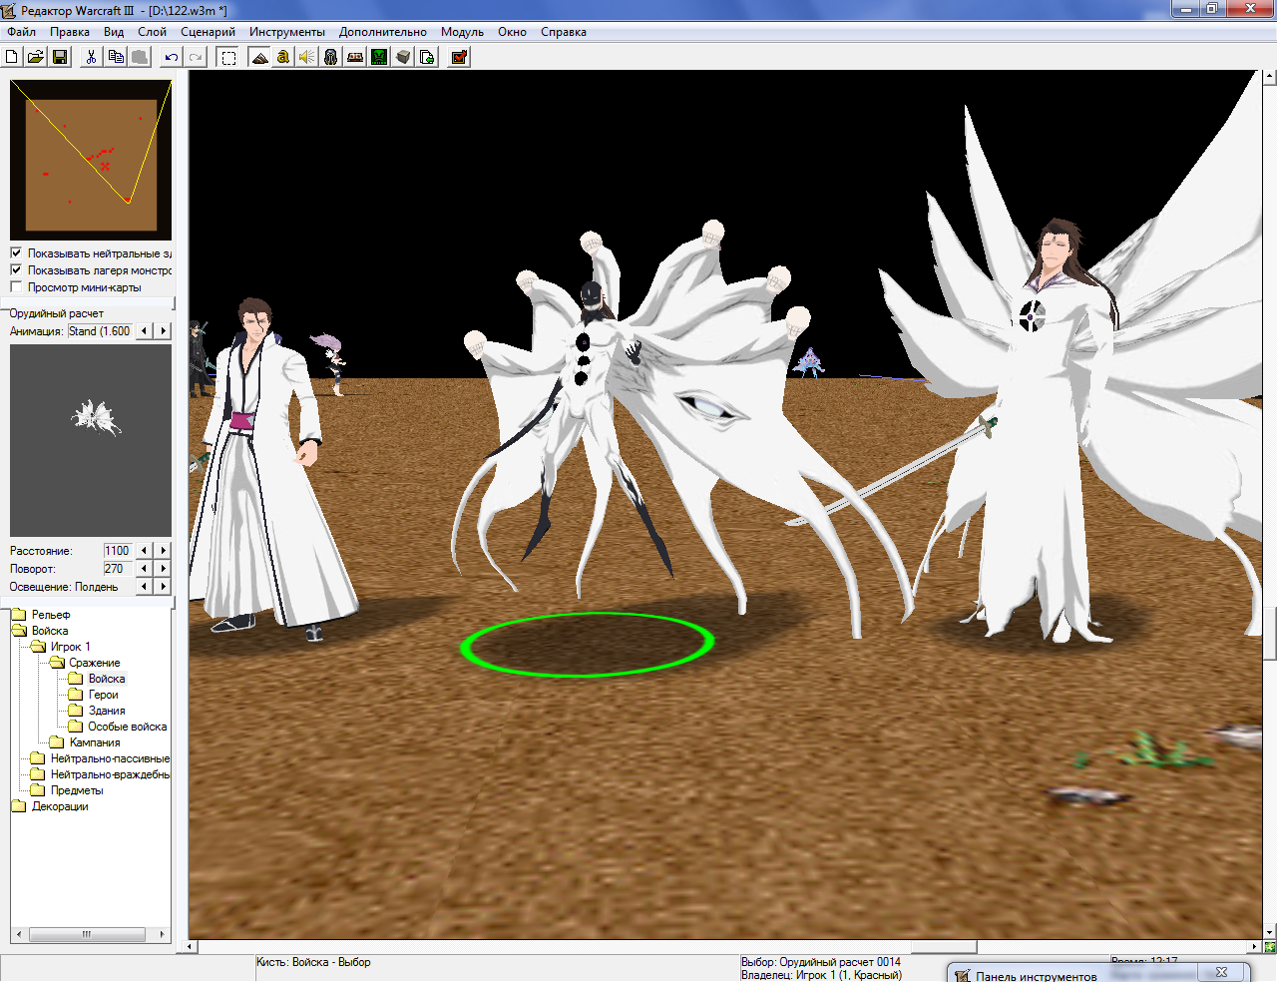Switch Освещение to the previous lighting
This screenshot has width=1277, height=982.
click(x=145, y=587)
